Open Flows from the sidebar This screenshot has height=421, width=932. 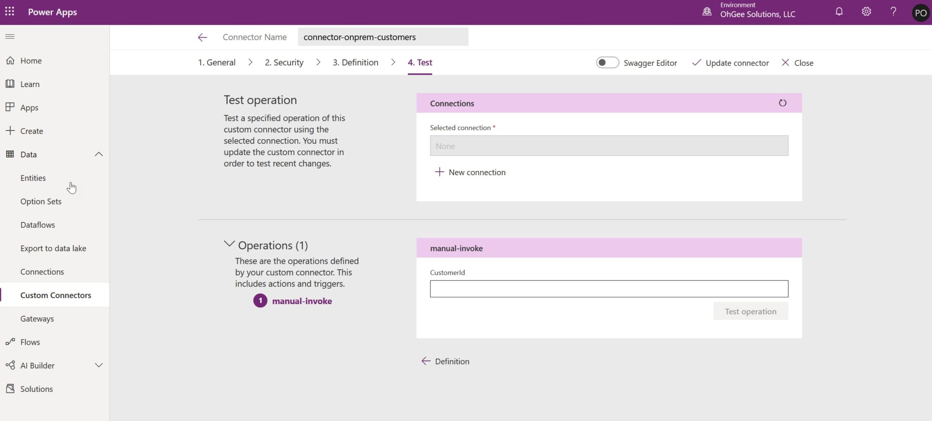(x=30, y=341)
